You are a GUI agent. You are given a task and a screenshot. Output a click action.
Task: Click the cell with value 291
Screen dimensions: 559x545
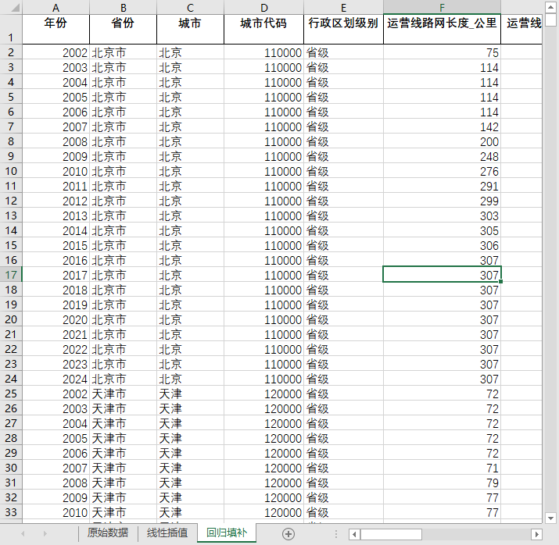[442, 186]
